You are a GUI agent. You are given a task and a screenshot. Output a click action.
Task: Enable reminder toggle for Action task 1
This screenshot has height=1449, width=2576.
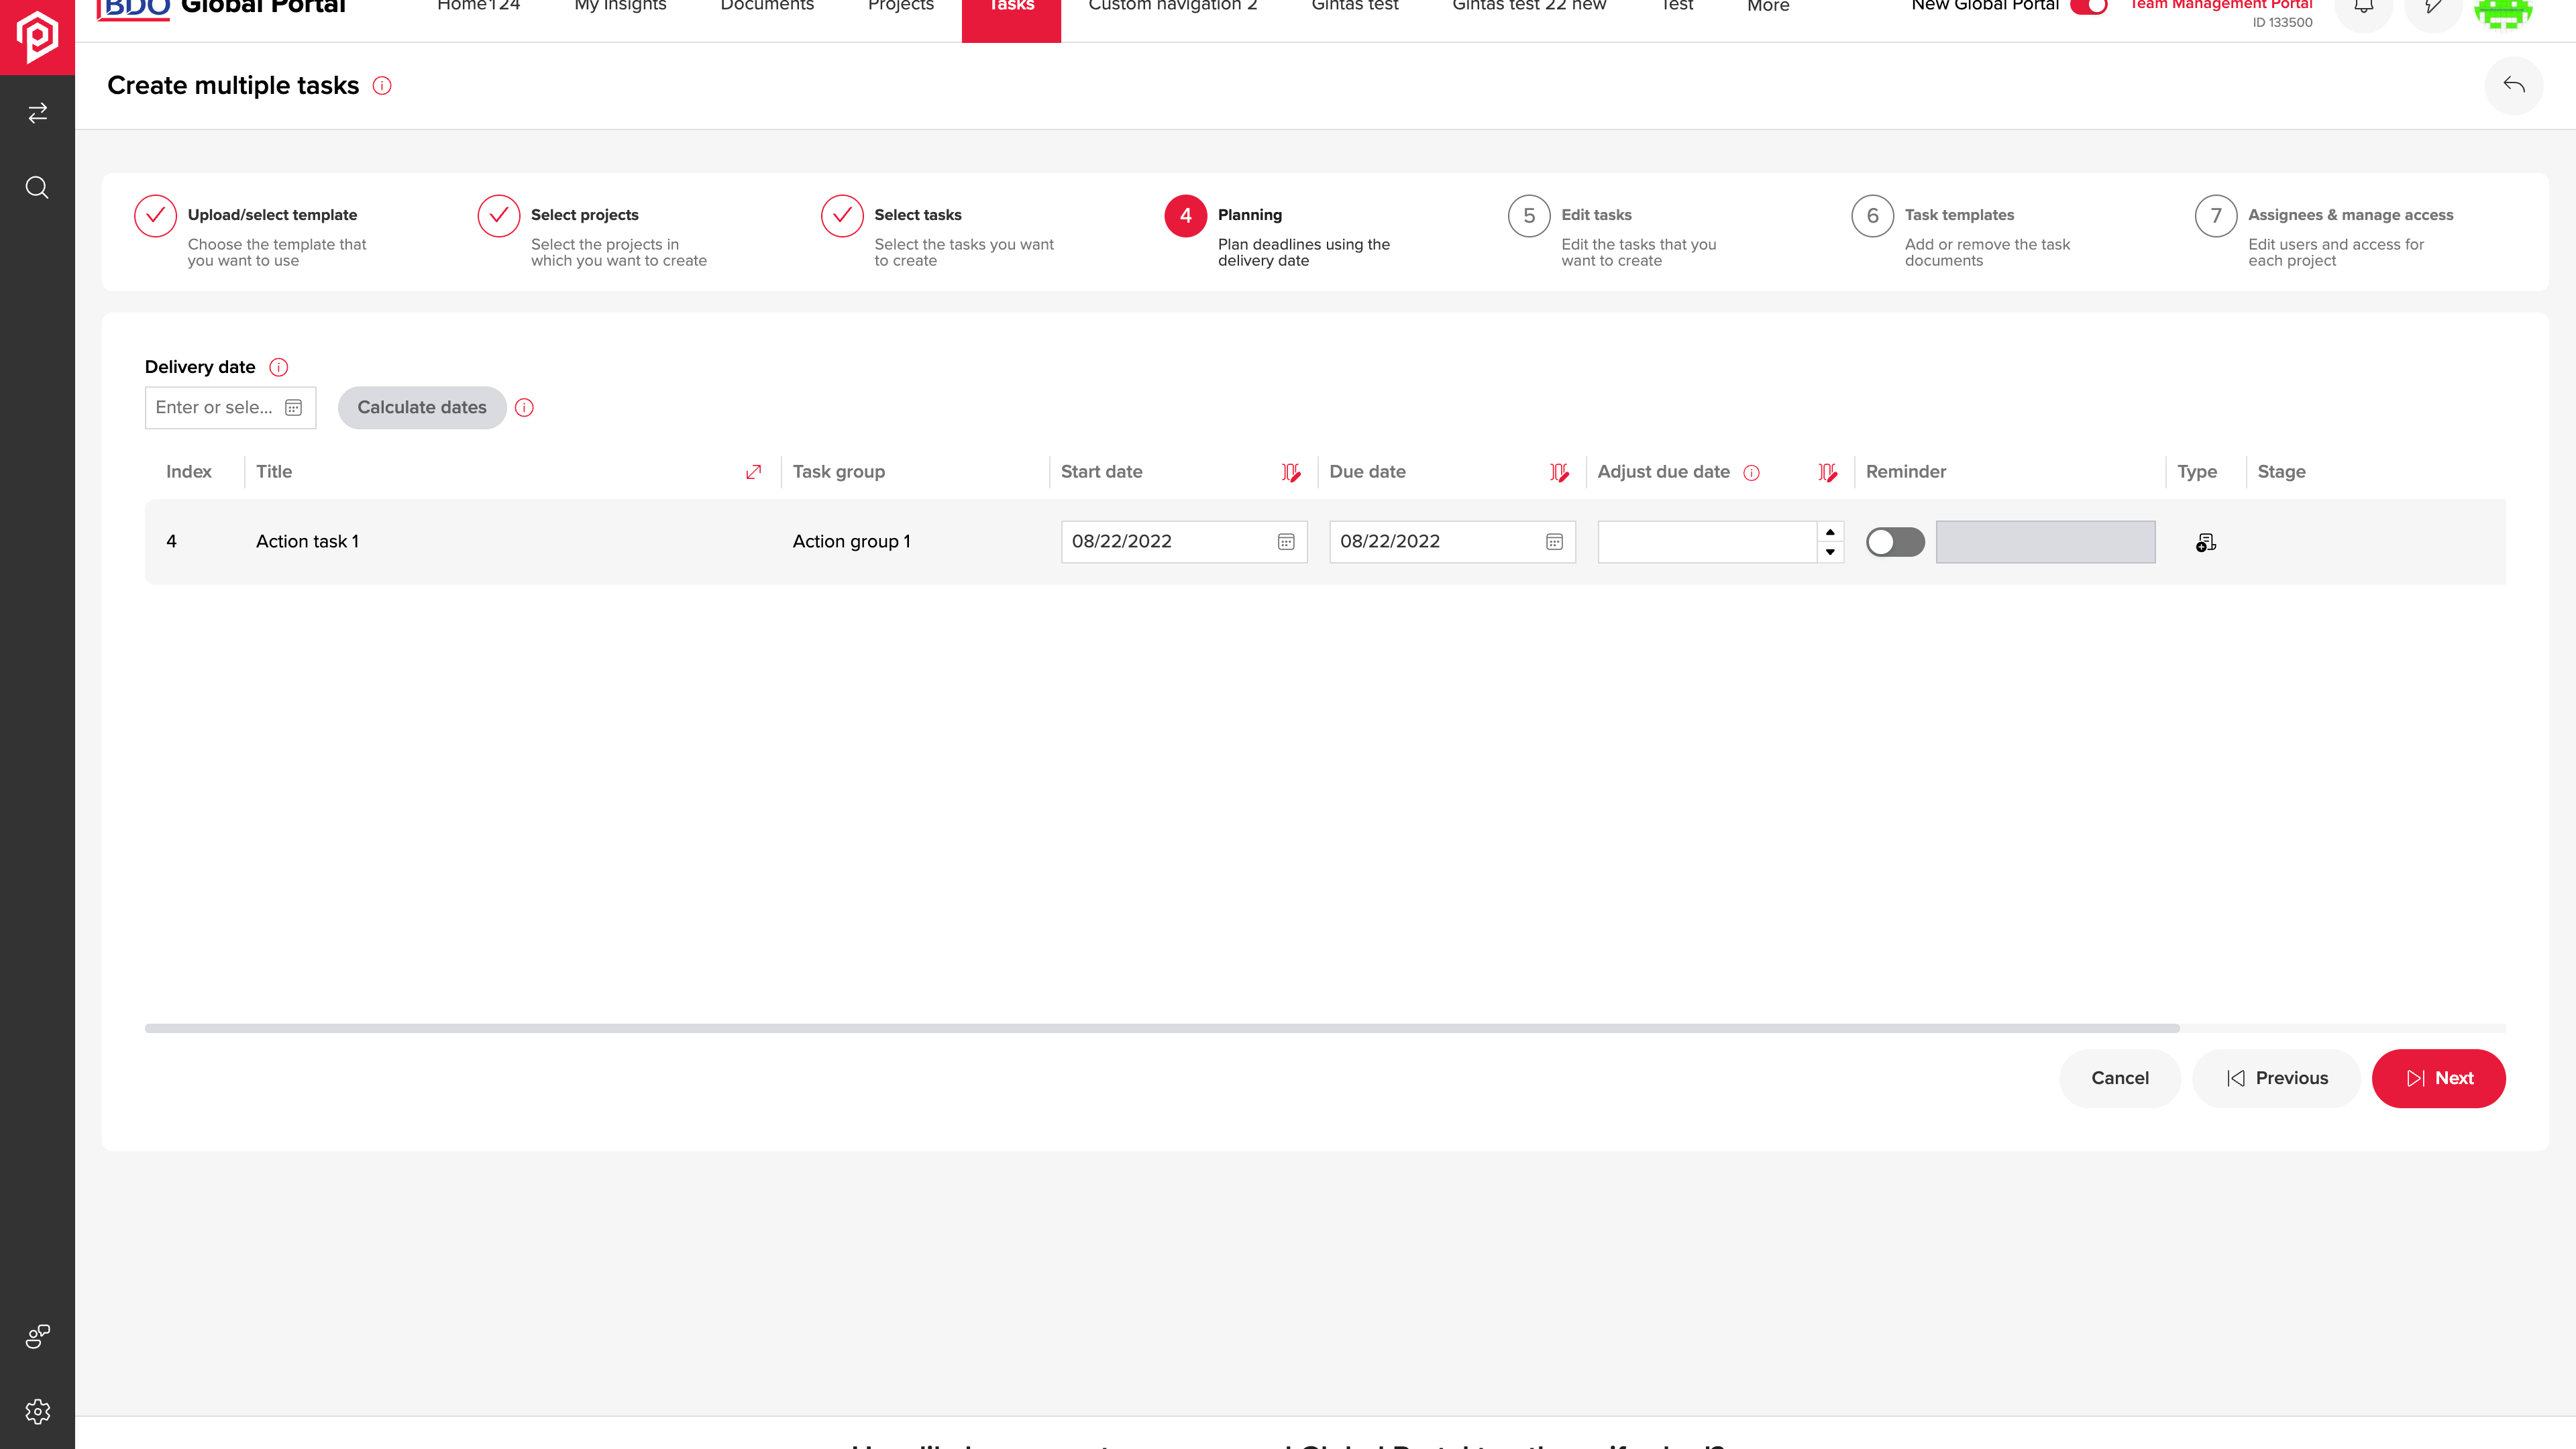(x=1895, y=542)
